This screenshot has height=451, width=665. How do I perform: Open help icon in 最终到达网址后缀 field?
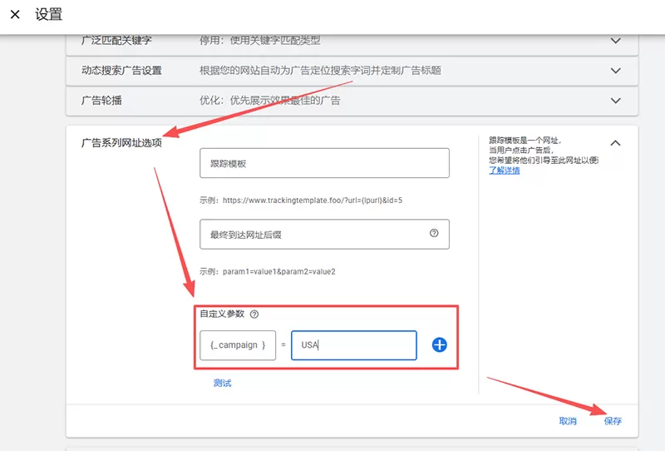tap(434, 233)
